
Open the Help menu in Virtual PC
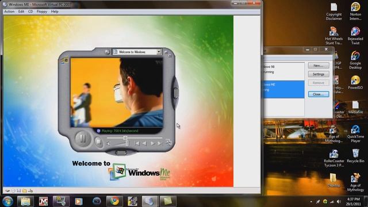tap(55, 11)
